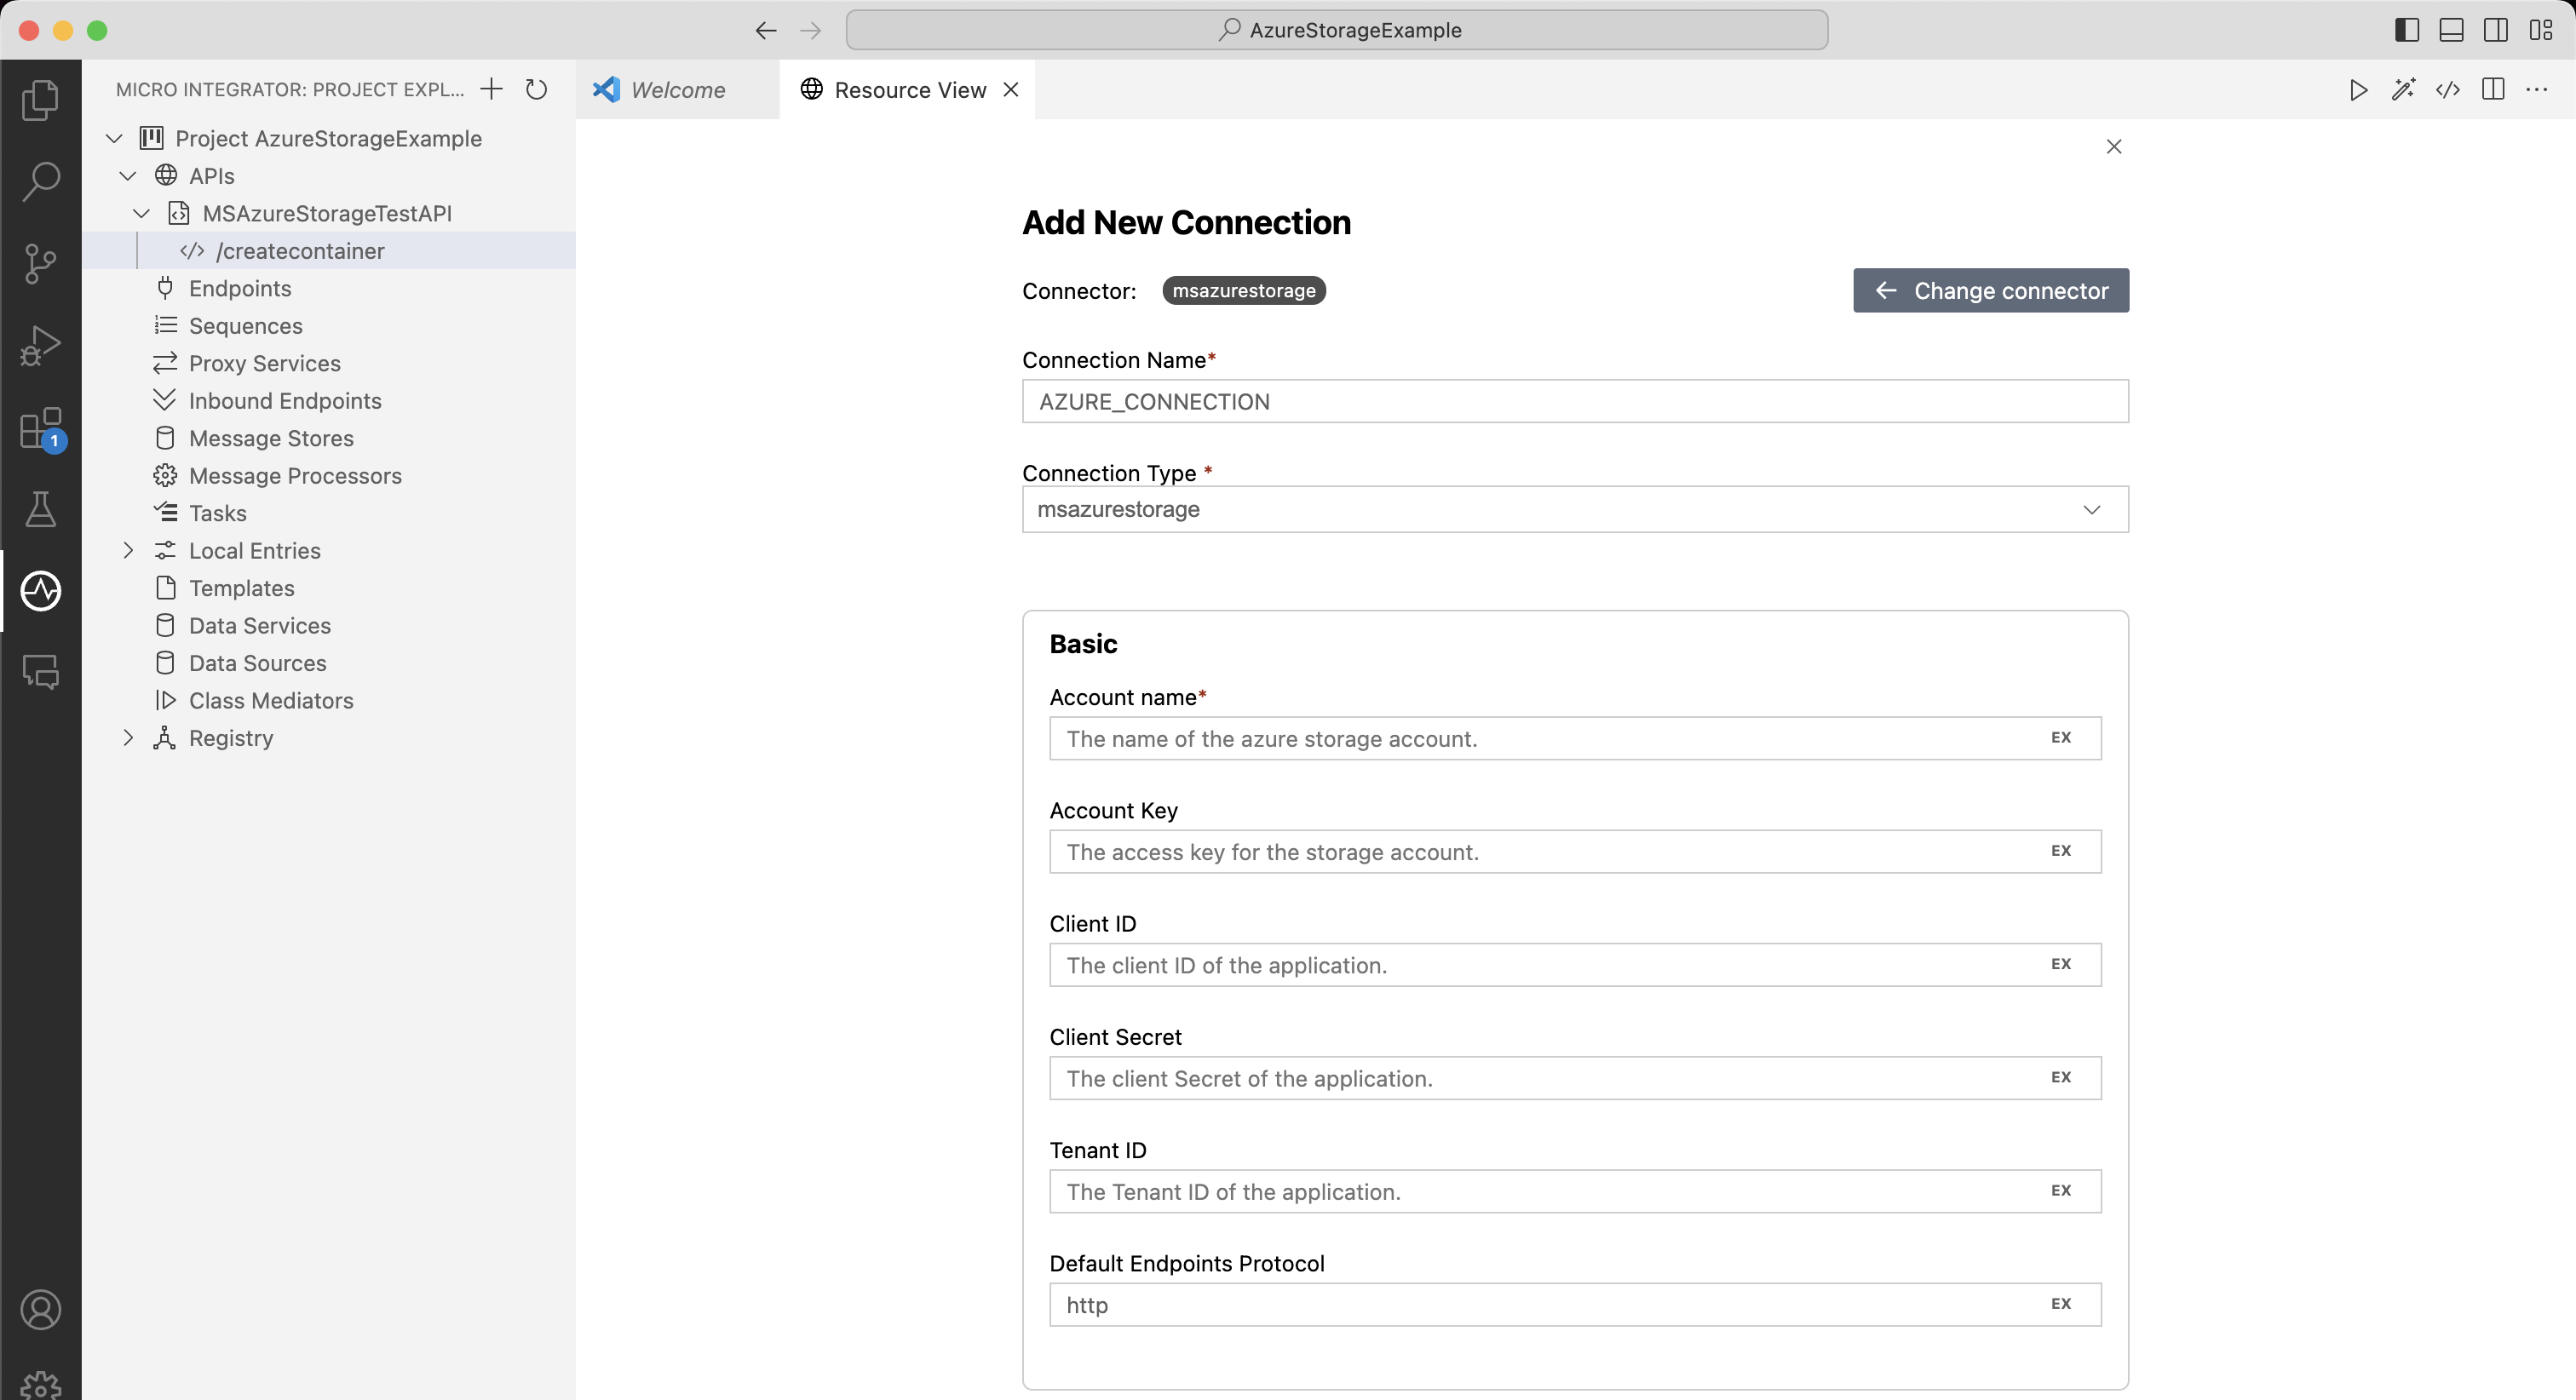Open the Micro Integrator activity icon

(40, 591)
